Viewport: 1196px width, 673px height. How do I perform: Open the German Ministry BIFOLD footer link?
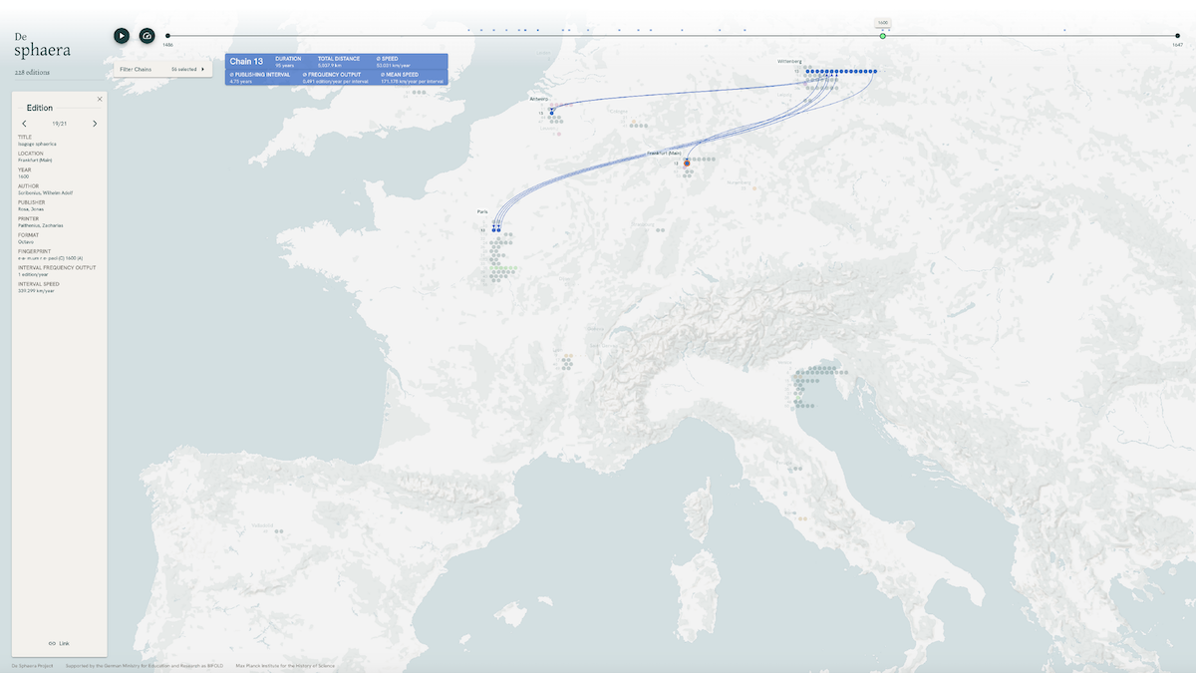(x=145, y=665)
